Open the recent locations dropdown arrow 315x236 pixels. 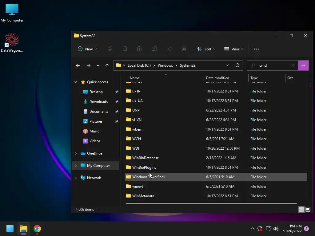(98, 65)
